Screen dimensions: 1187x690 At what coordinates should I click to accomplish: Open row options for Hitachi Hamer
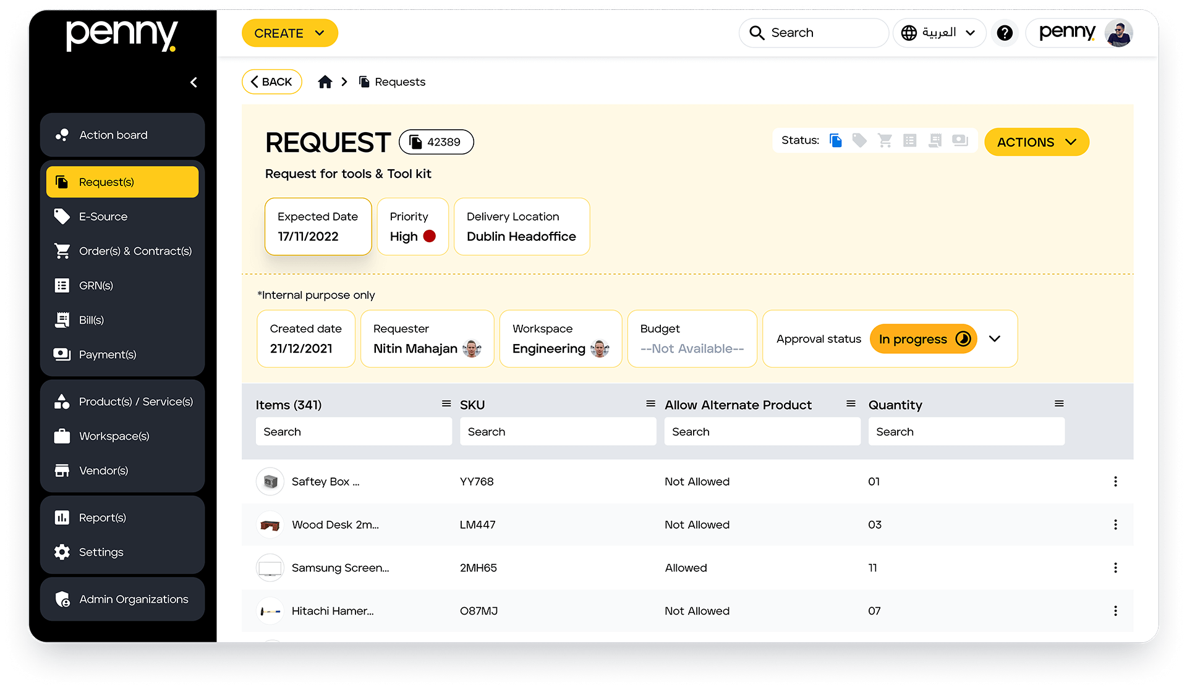click(1115, 611)
